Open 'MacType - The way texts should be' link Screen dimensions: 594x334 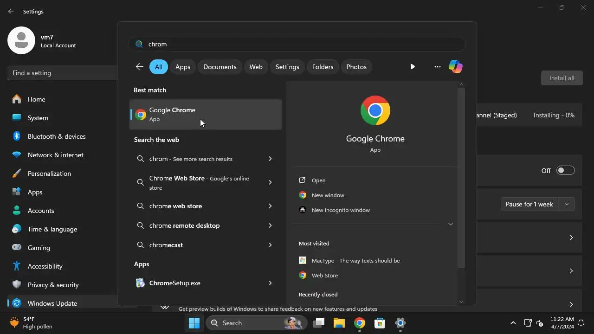(x=356, y=261)
